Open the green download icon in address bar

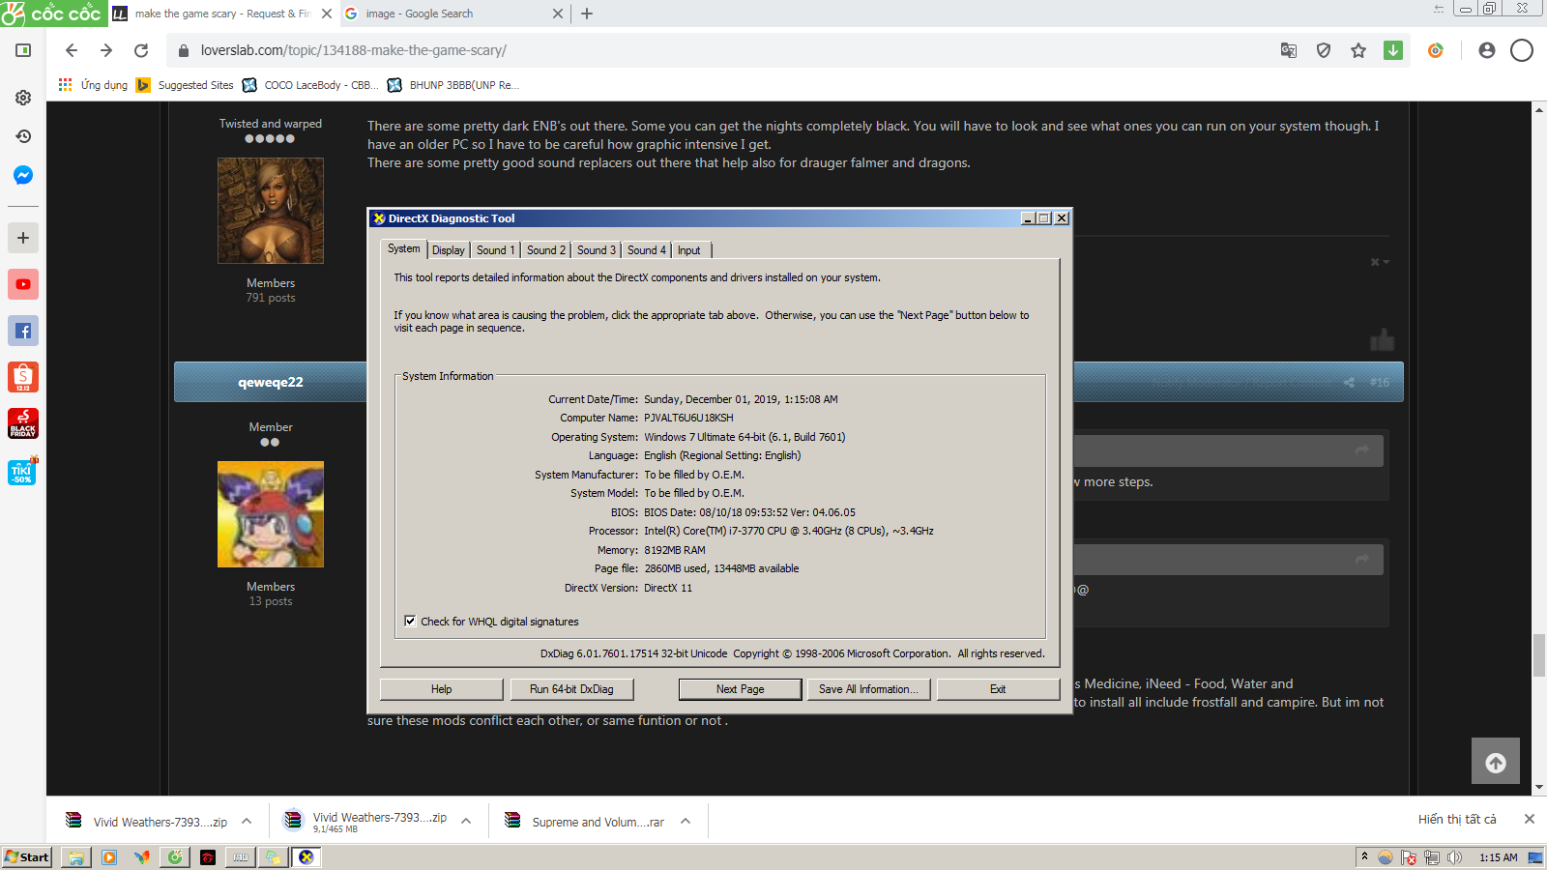(1393, 50)
